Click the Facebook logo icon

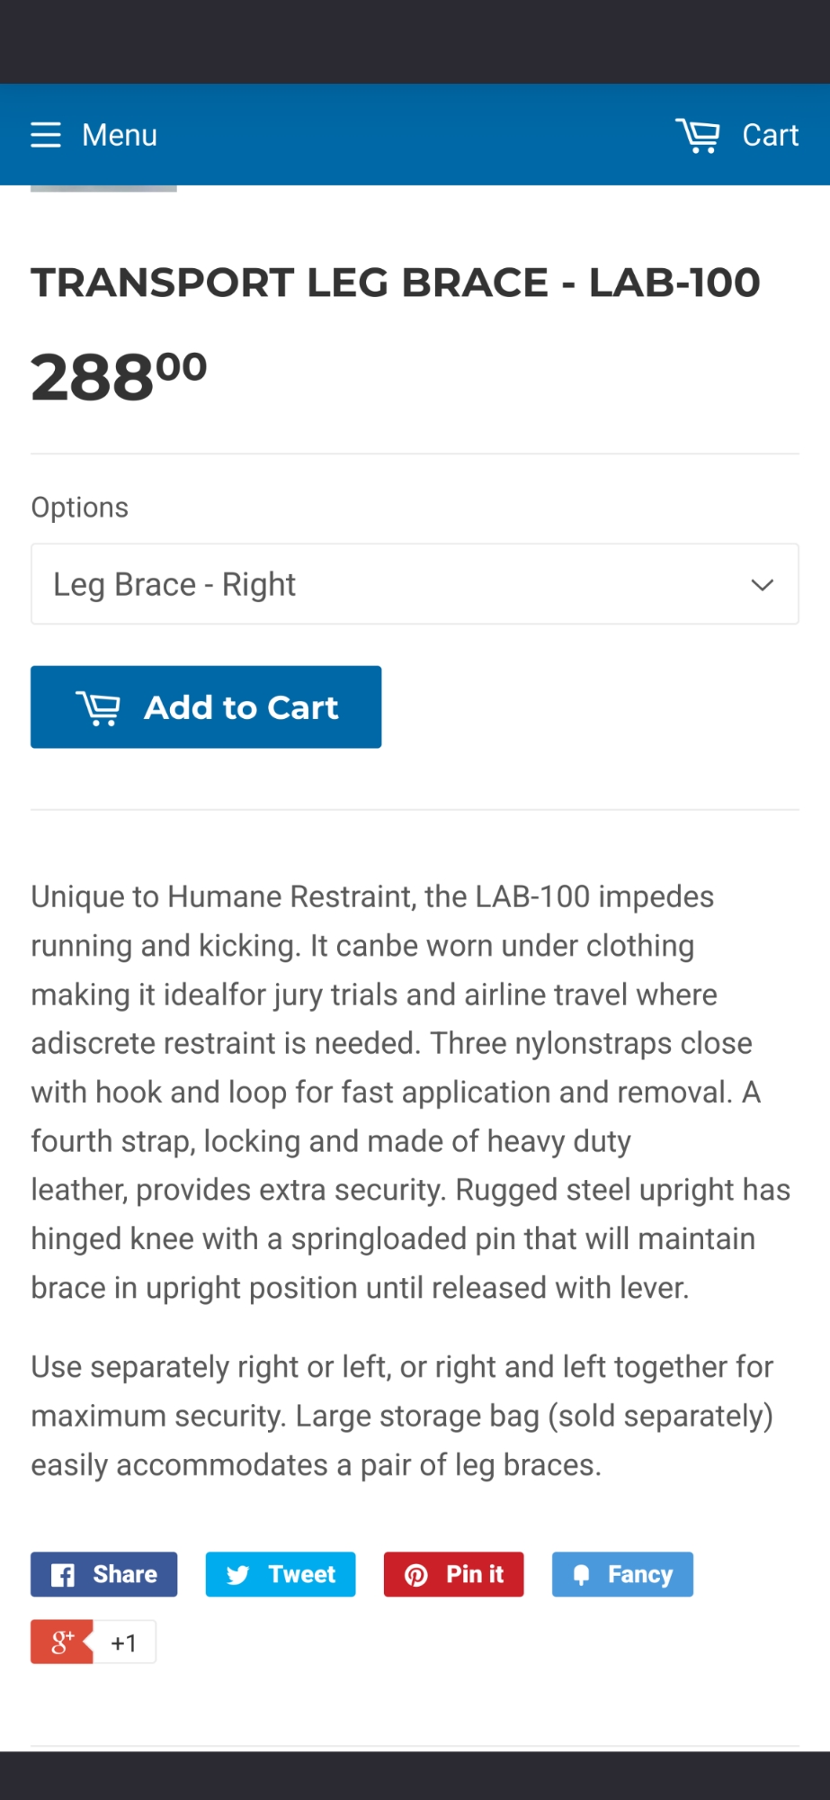63,1575
